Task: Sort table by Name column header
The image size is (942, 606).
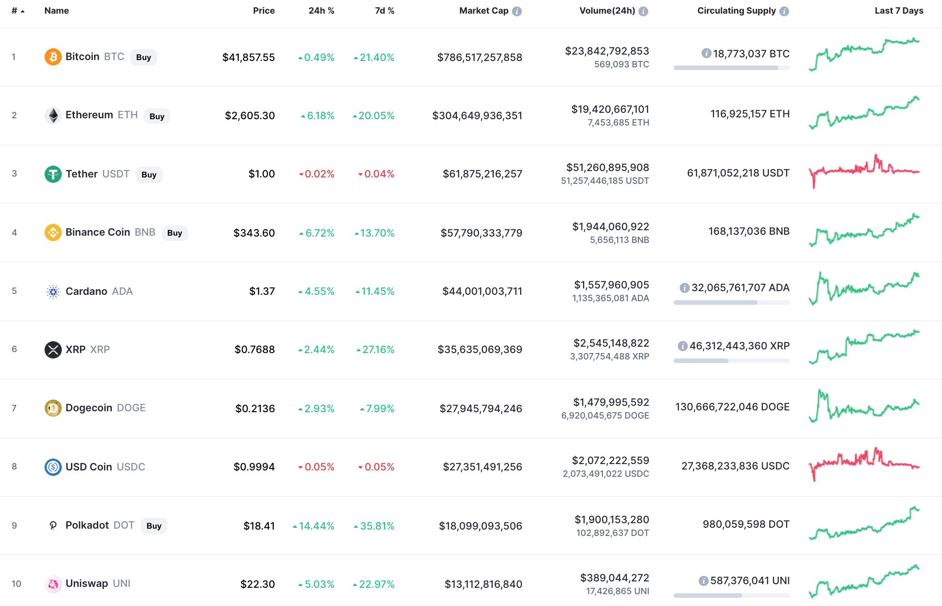Action: 57,10
